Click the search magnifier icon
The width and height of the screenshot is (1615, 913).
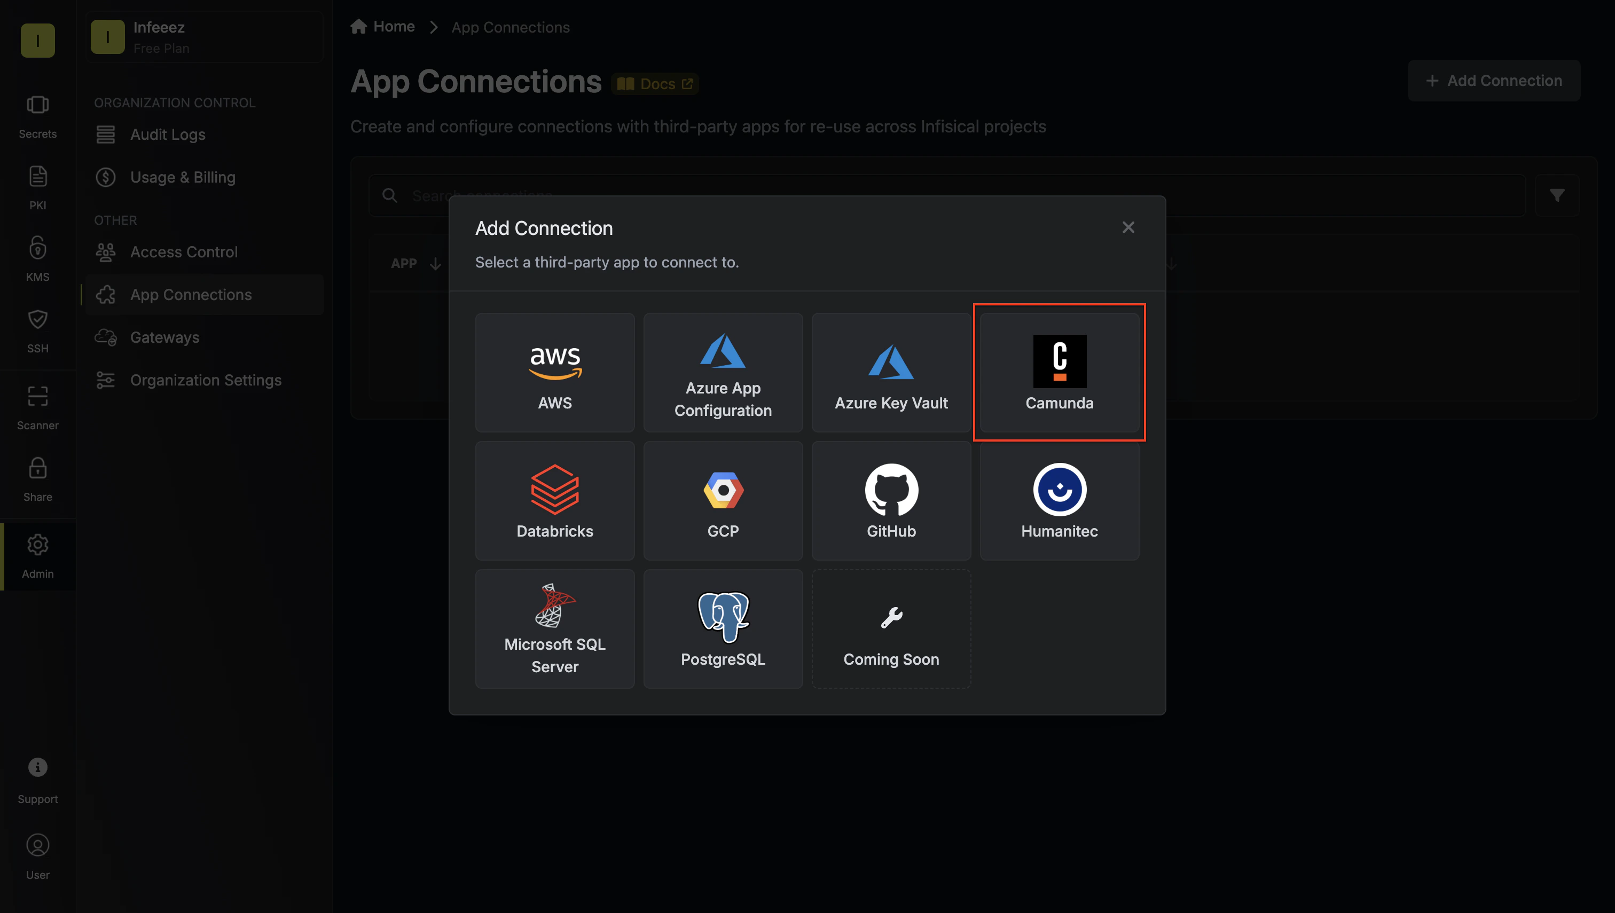[390, 195]
